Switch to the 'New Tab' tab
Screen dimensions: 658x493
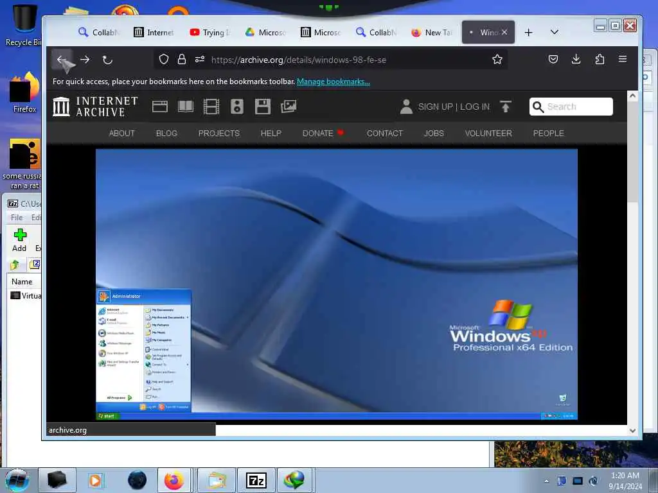point(432,32)
